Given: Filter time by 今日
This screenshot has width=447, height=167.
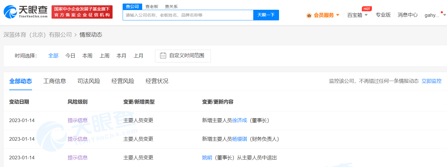Looking at the screenshot, I should coord(70,56).
